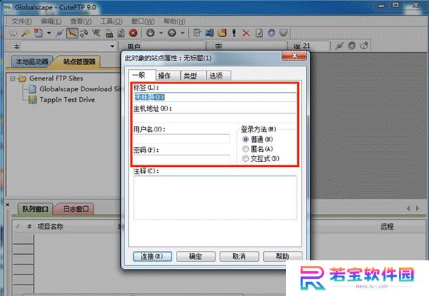Click the 主机地址(H) input field

pyautogui.click(x=215, y=118)
